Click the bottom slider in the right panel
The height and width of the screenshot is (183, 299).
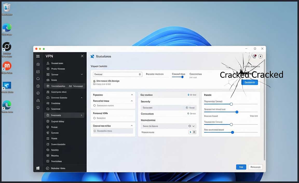(231, 132)
